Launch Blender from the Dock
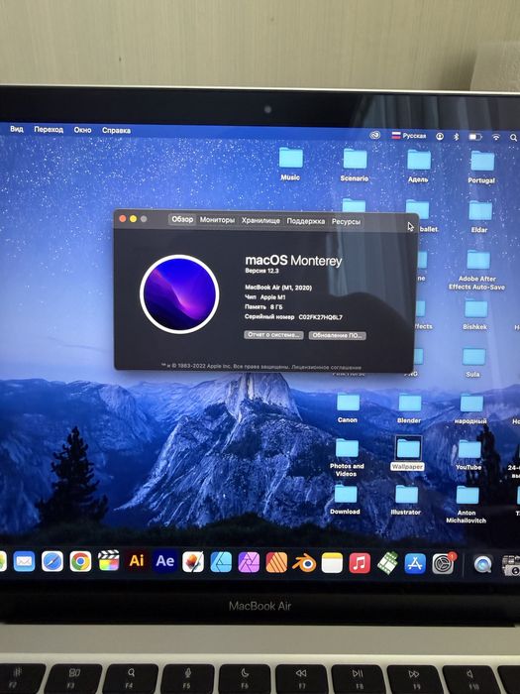 coord(304,563)
